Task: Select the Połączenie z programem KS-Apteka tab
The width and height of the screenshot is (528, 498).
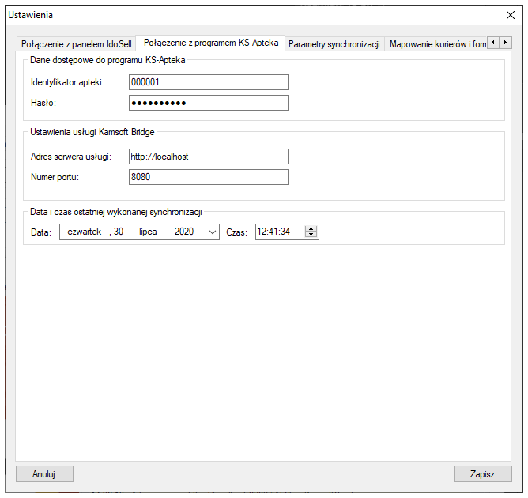Action: (210, 43)
